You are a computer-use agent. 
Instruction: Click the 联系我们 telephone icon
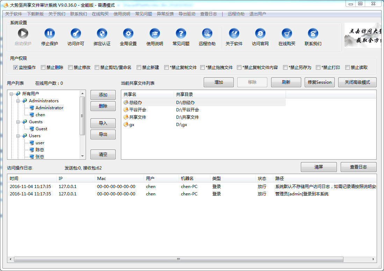(313, 34)
